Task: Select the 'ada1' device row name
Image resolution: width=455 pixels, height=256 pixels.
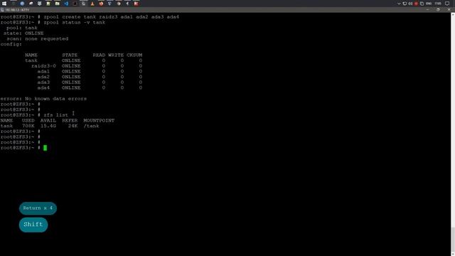Action: (43, 71)
